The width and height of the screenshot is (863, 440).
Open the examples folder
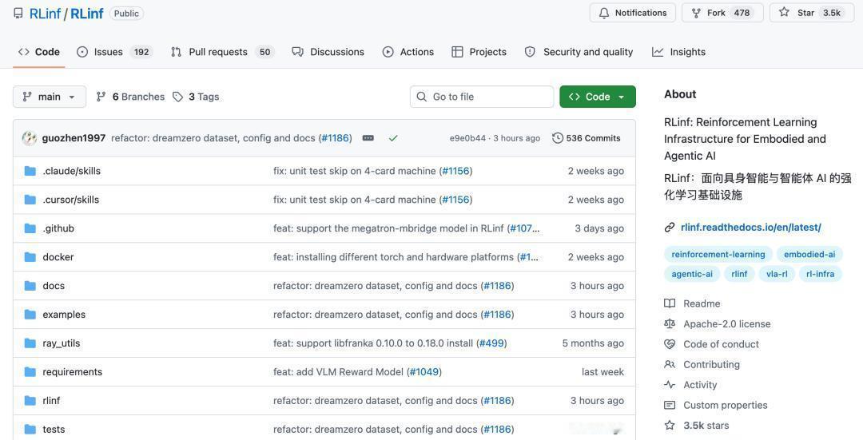point(64,314)
